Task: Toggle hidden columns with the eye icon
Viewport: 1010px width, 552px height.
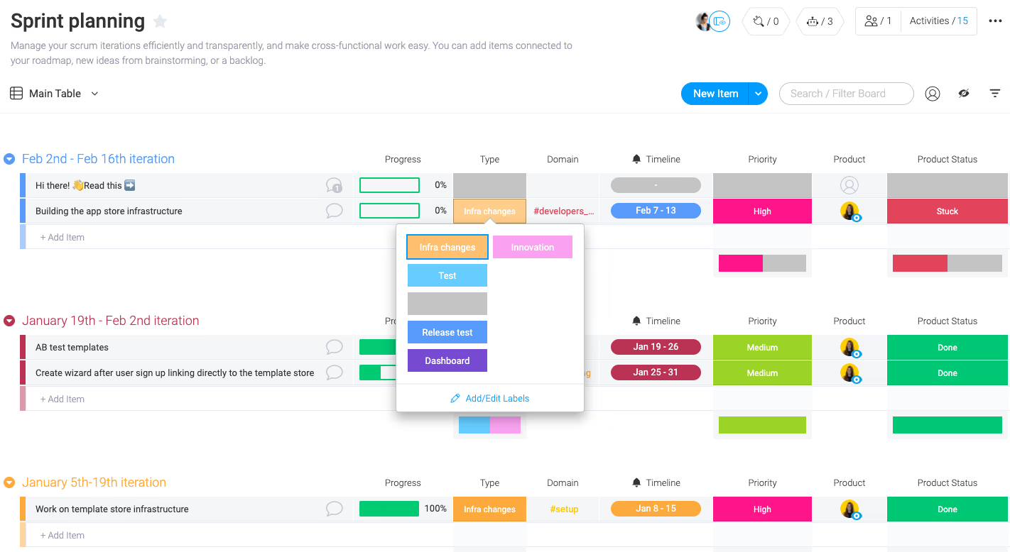Action: click(964, 94)
